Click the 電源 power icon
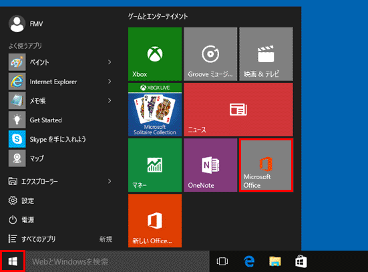Image resolution: width=368 pixels, height=272 pixels. point(13,220)
